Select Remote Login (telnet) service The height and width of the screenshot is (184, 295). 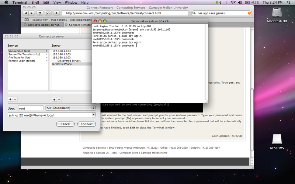[28, 61]
